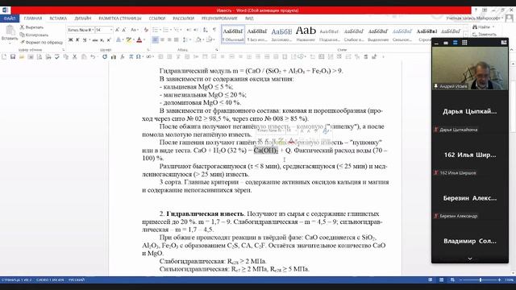Screen dimensions: 516x290
Task: Click the Borders icon
Action: coord(210,39)
